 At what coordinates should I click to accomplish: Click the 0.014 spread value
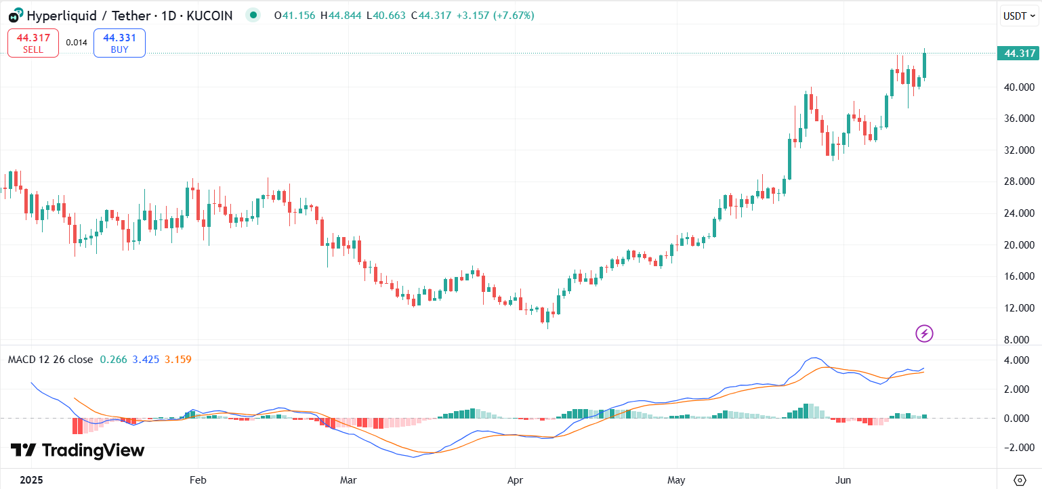point(77,43)
